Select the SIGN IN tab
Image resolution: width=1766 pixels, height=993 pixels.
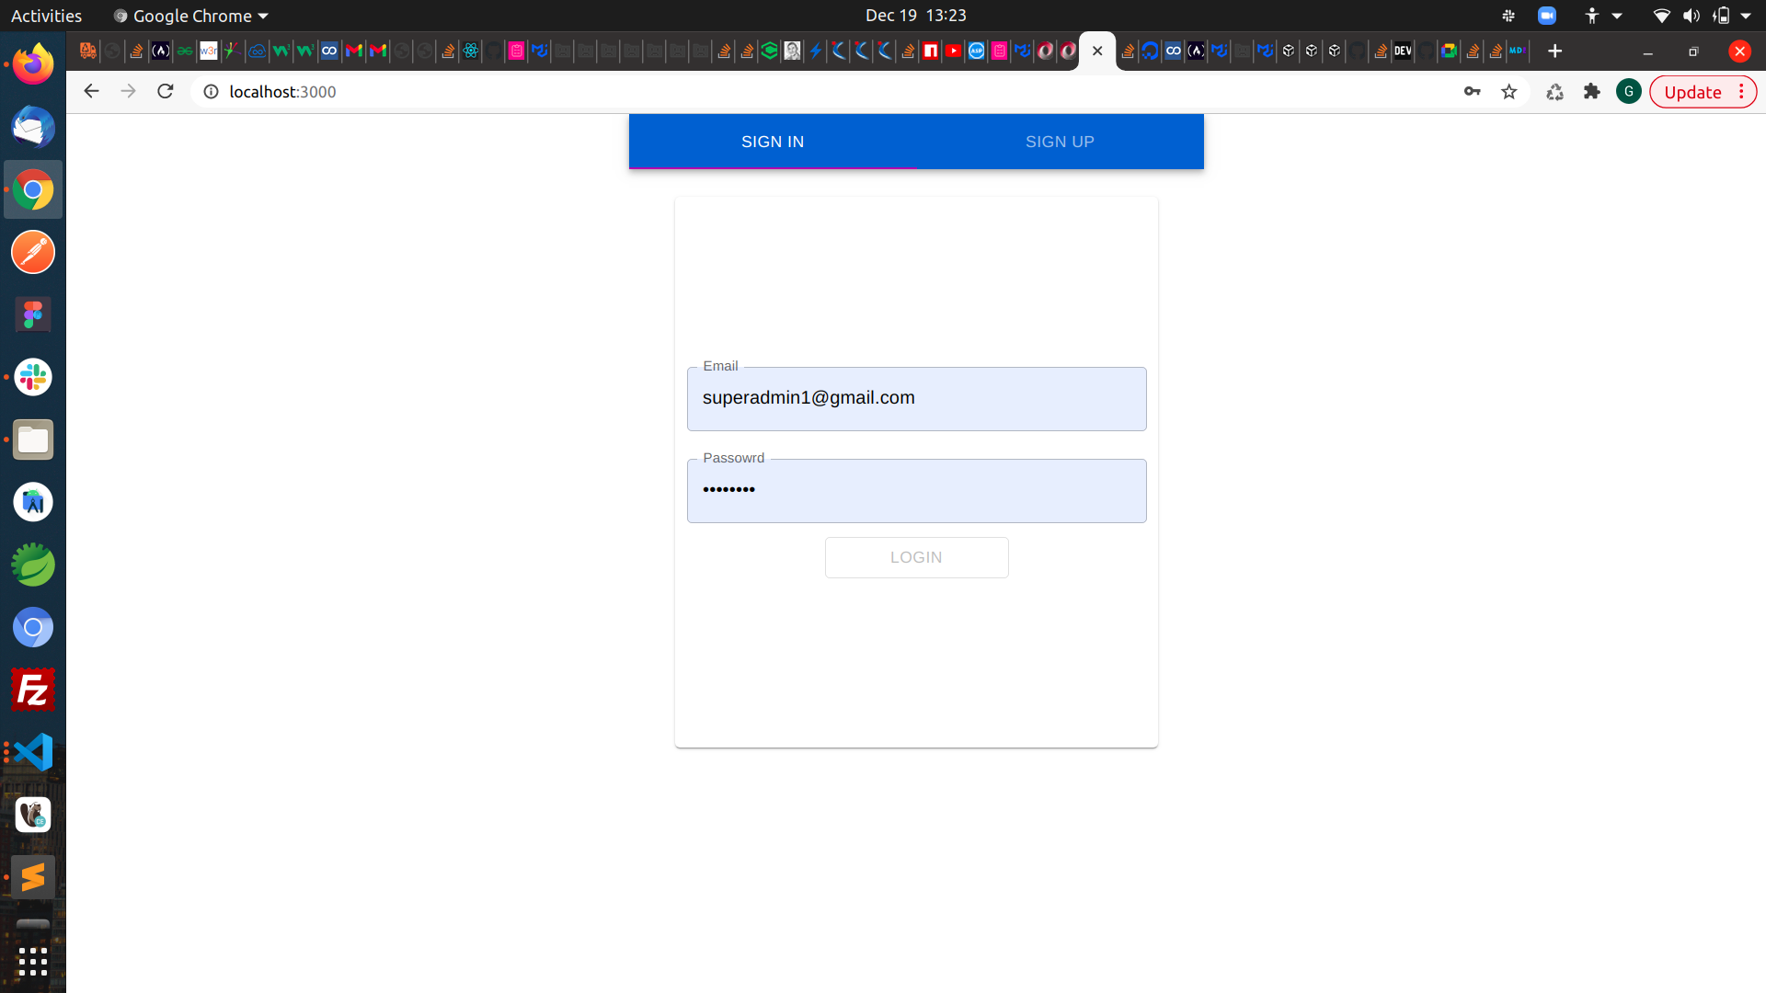click(773, 142)
